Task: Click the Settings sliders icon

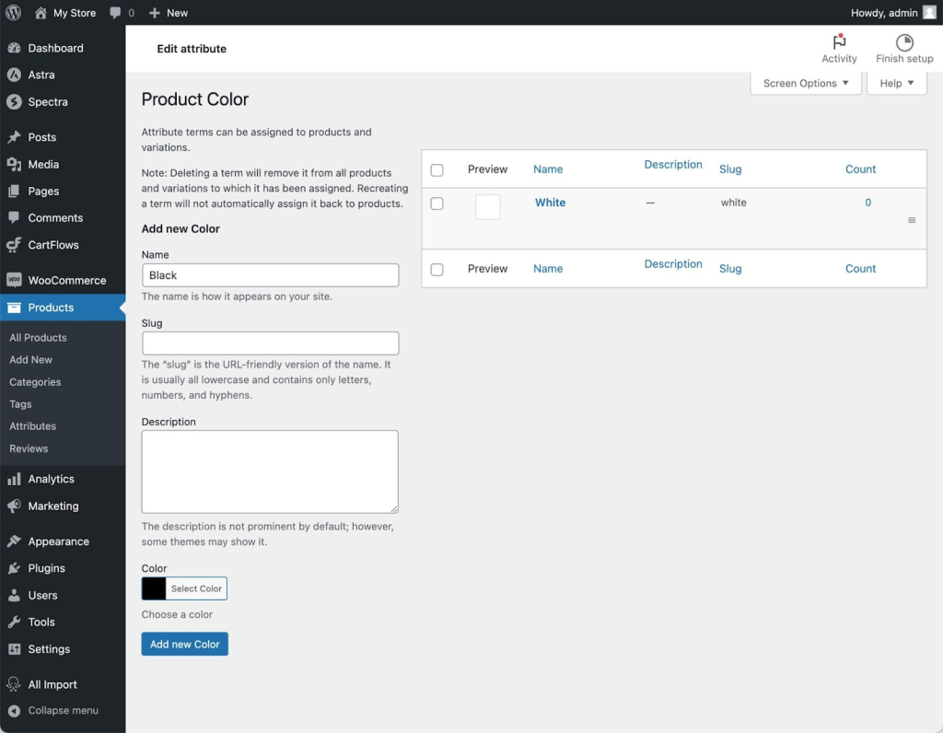Action: tap(14, 649)
